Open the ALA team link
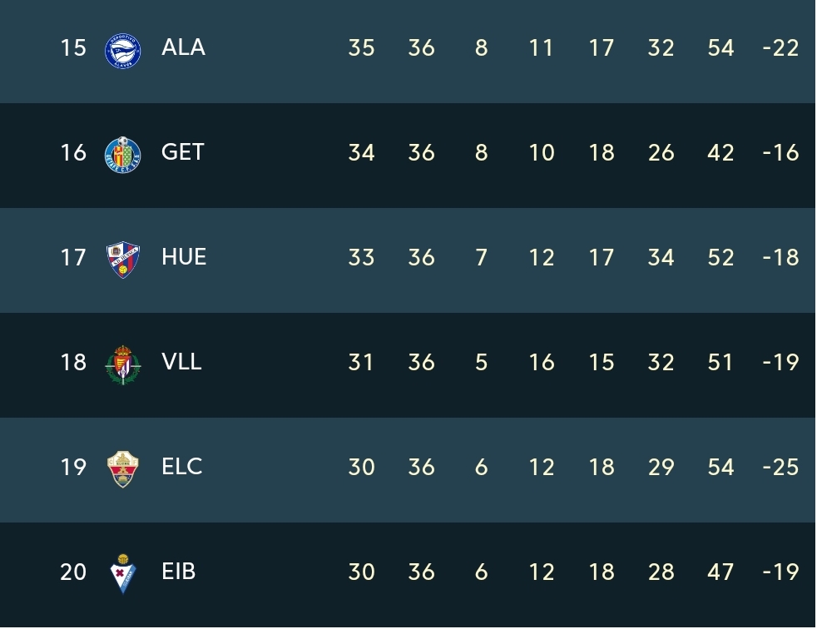 point(183,47)
